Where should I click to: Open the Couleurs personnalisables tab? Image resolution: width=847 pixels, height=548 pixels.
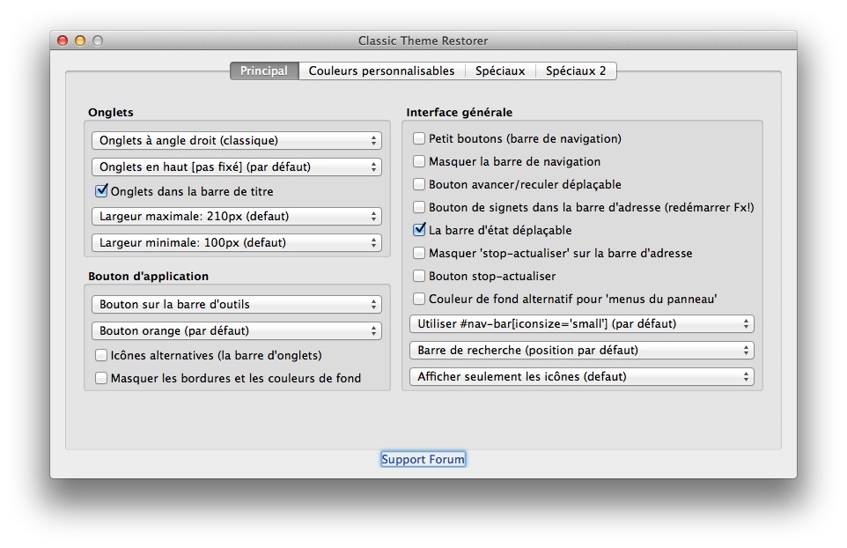[x=381, y=70]
